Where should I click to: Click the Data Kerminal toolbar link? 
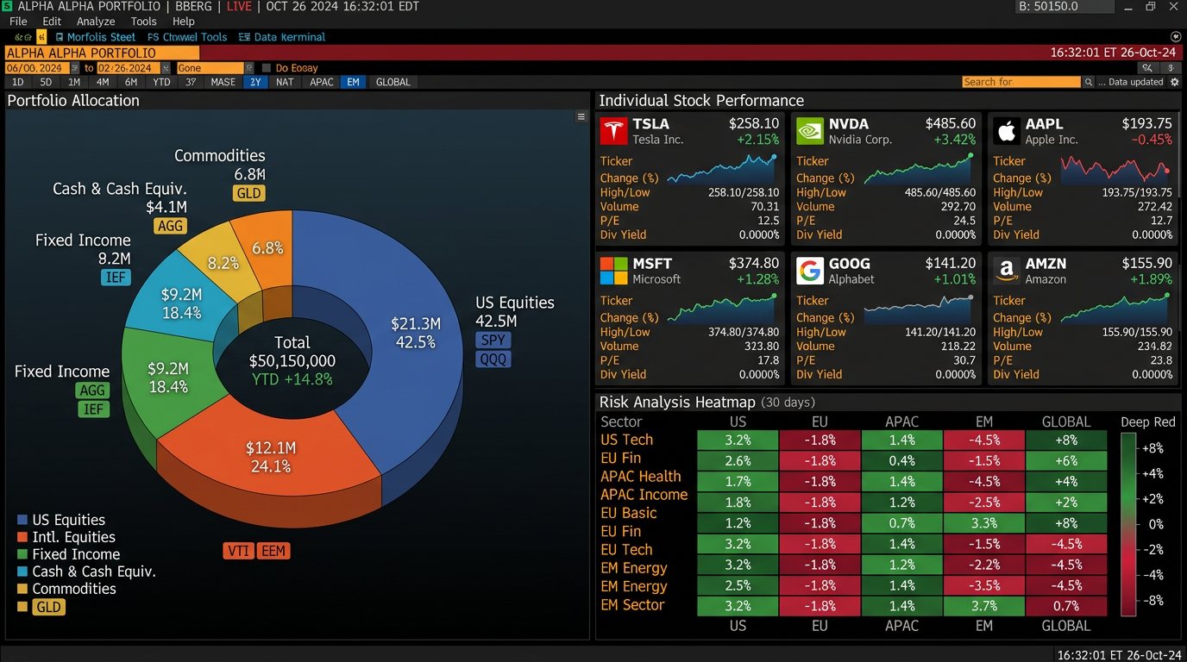coord(282,37)
